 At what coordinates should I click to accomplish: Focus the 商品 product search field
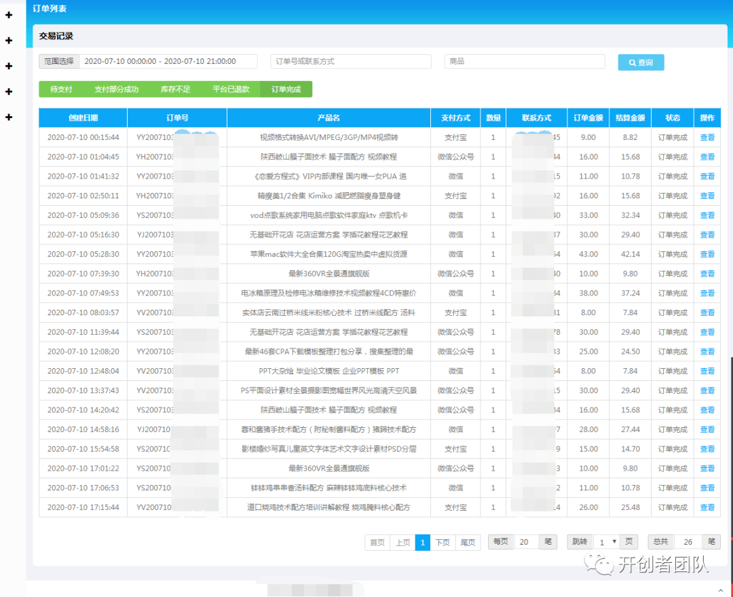pyautogui.click(x=524, y=61)
